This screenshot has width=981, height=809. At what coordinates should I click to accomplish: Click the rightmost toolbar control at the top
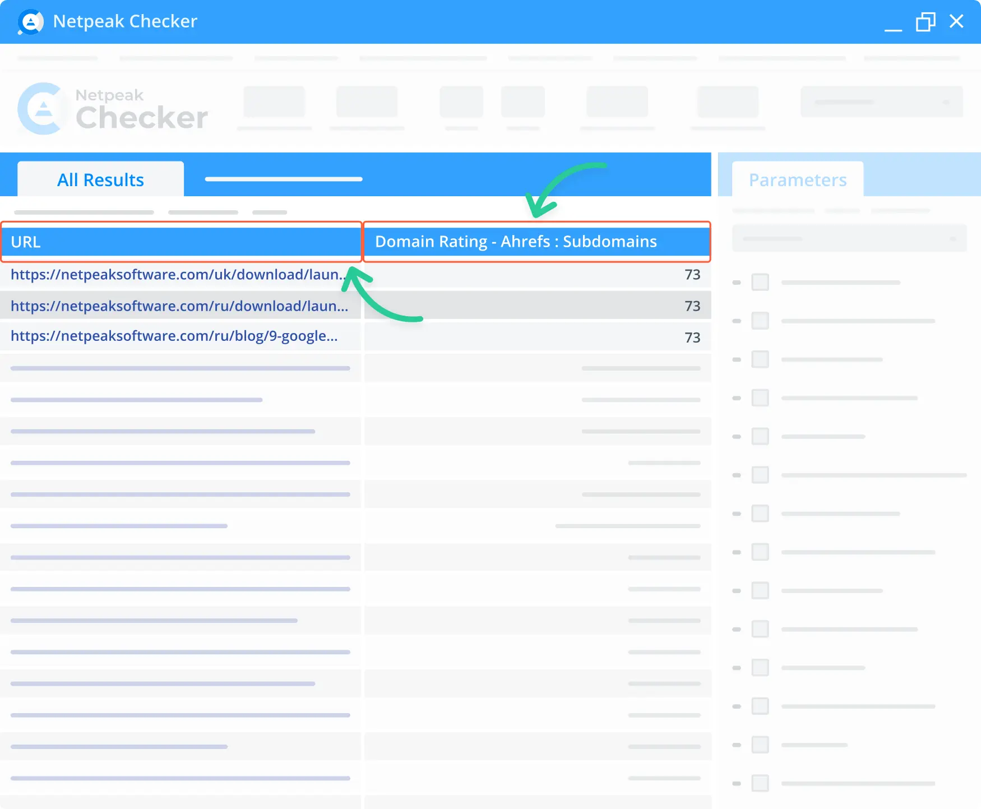tap(881, 101)
